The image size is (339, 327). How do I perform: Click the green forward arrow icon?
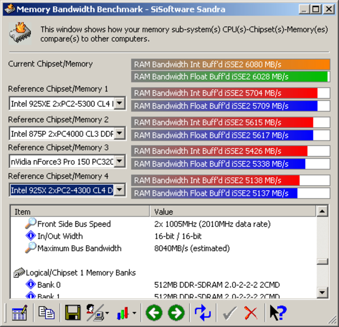point(176,313)
